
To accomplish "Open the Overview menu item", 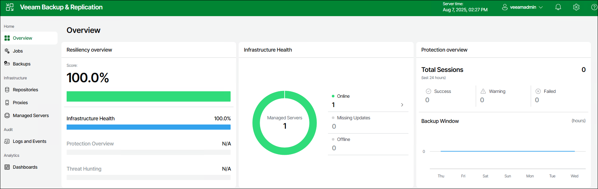I will [29, 38].
